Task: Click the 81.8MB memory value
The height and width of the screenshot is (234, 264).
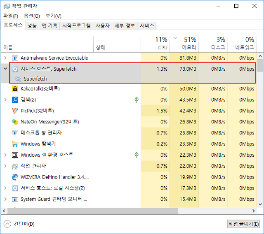Action: coord(188,58)
